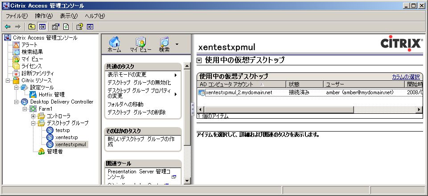Open the Properties toolbar icon

[55, 27]
